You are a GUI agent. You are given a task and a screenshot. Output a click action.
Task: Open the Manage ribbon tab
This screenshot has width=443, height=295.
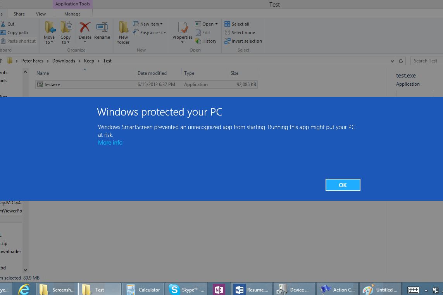(x=72, y=14)
